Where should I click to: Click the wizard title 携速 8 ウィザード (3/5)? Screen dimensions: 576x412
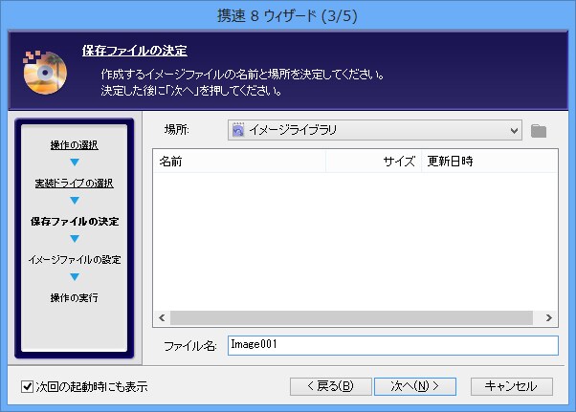click(287, 15)
